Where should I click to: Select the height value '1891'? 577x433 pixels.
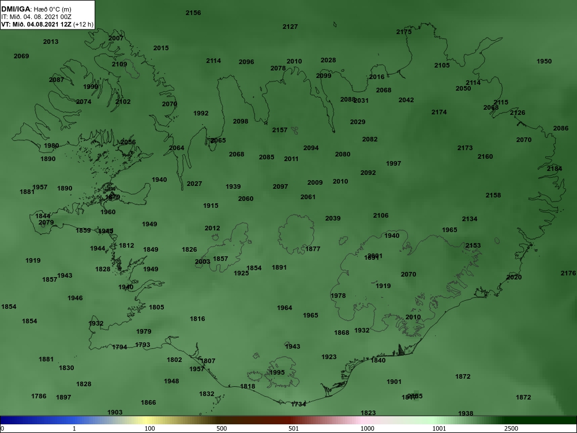(279, 267)
